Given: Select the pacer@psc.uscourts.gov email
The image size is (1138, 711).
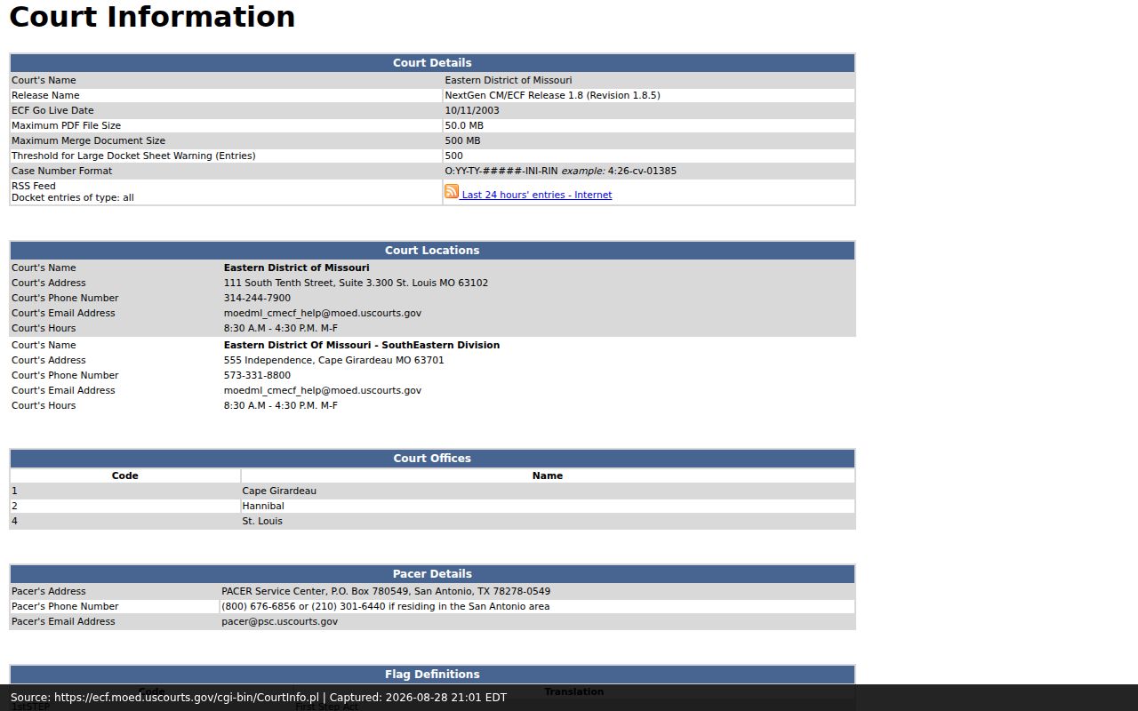Looking at the screenshot, I should pyautogui.click(x=279, y=621).
